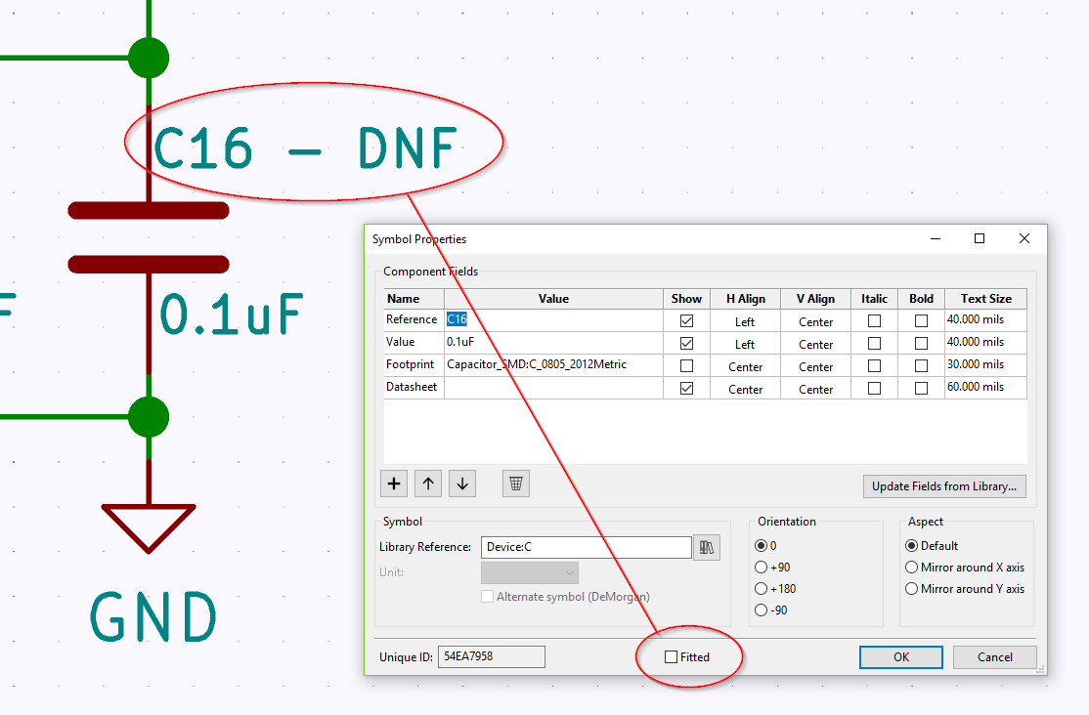Click the add field plus icon
Image resolution: width=1089 pixels, height=715 pixels.
394,484
